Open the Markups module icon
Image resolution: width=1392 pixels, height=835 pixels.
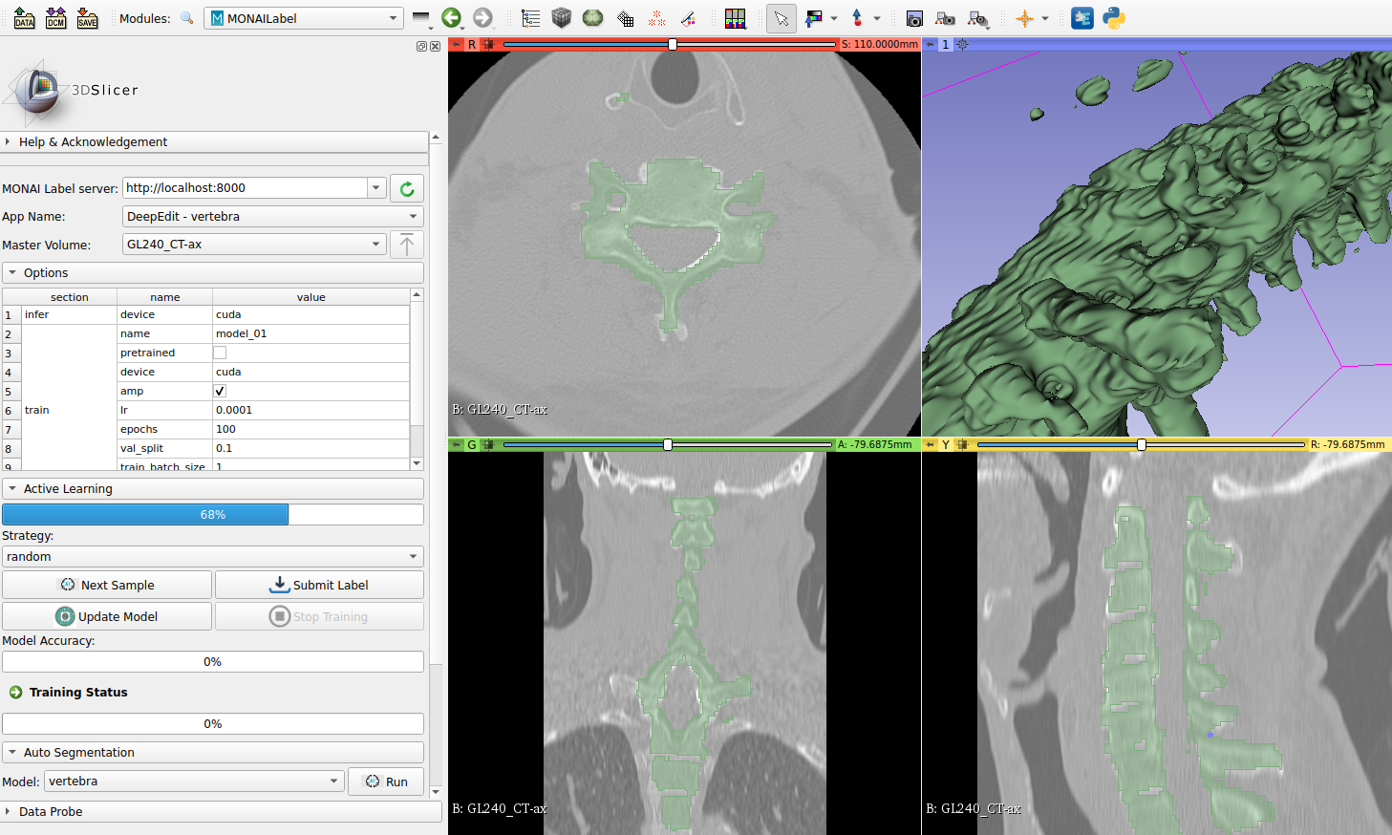tap(656, 18)
